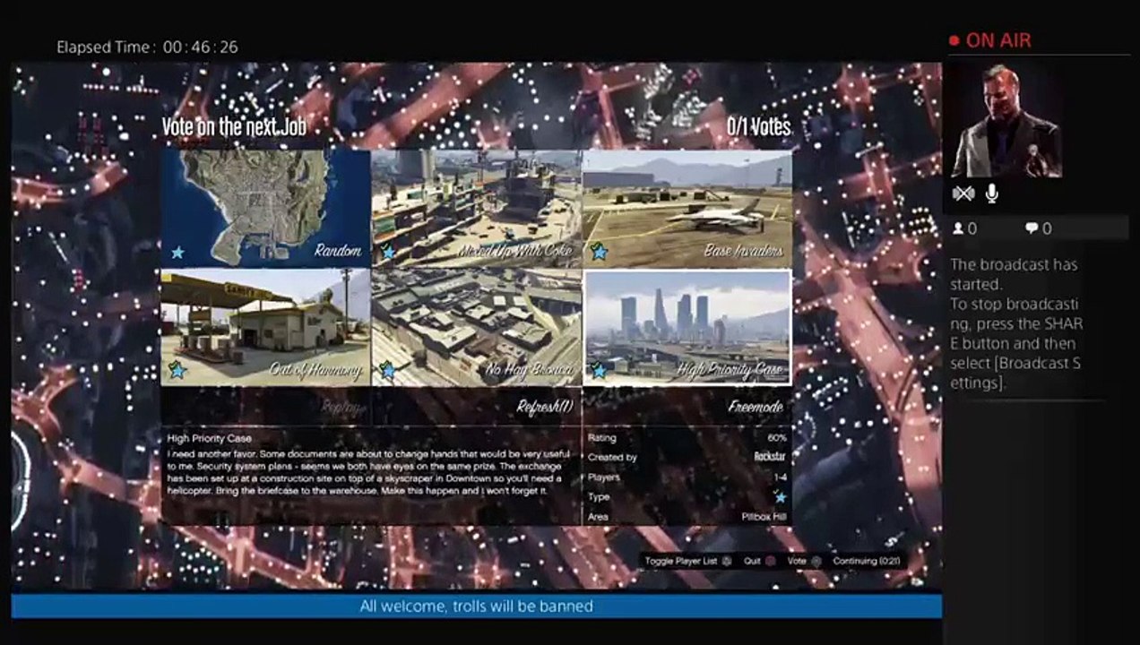Click the 'The broadcast has started' message
1140x645 pixels.
[x=1014, y=274]
